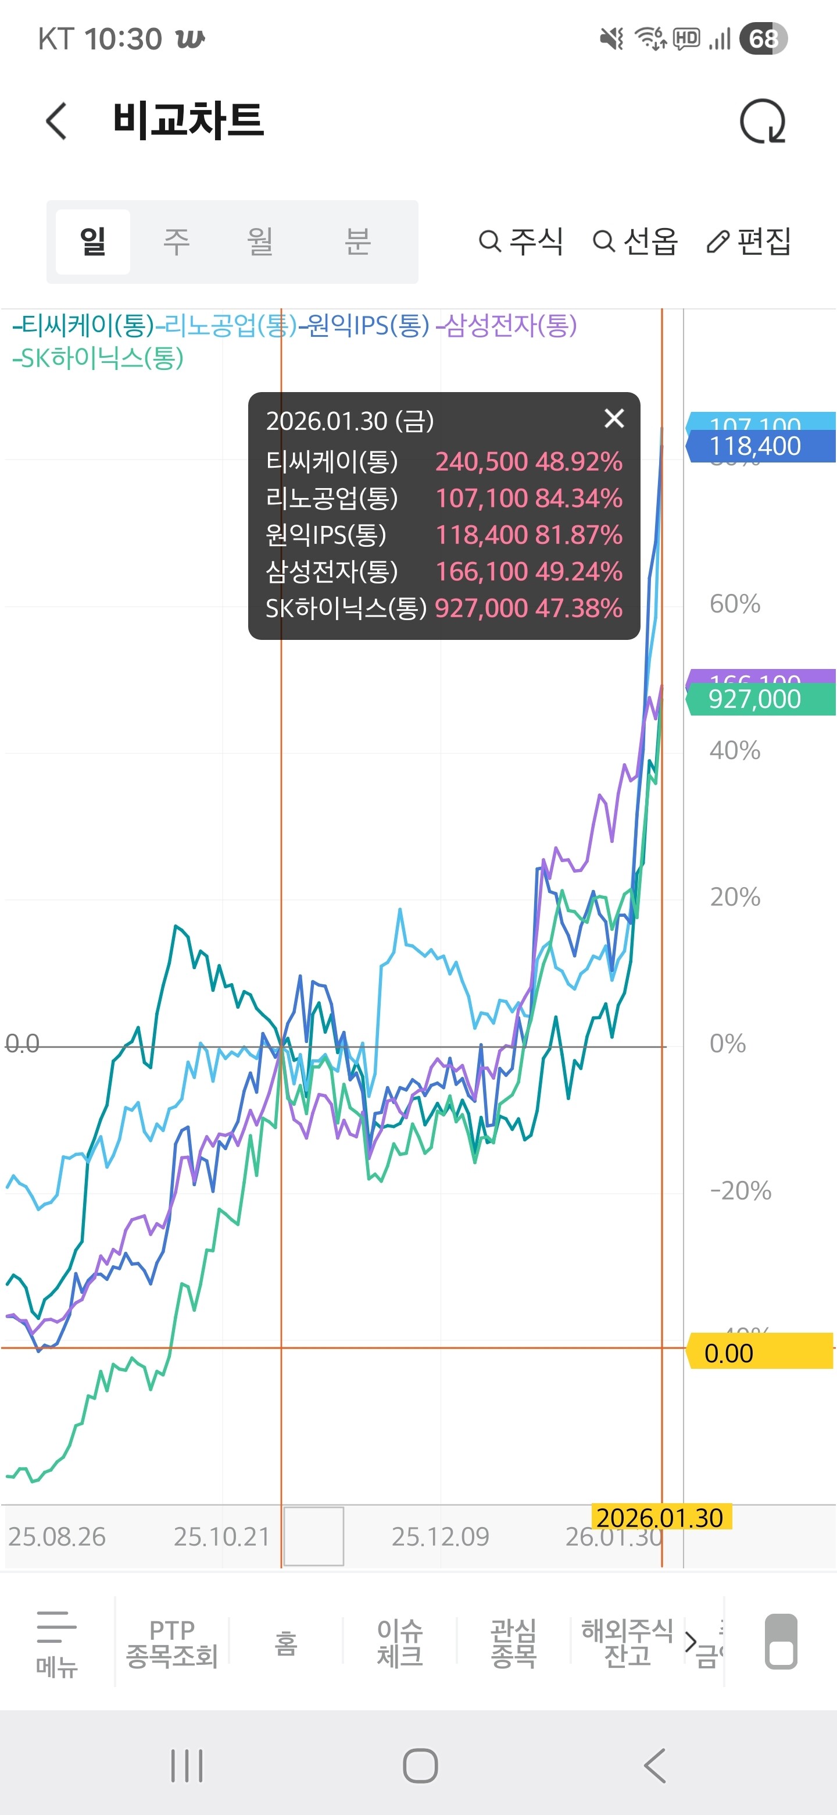
Task: Open the PTP 종목조회 tab
Action: click(172, 1643)
